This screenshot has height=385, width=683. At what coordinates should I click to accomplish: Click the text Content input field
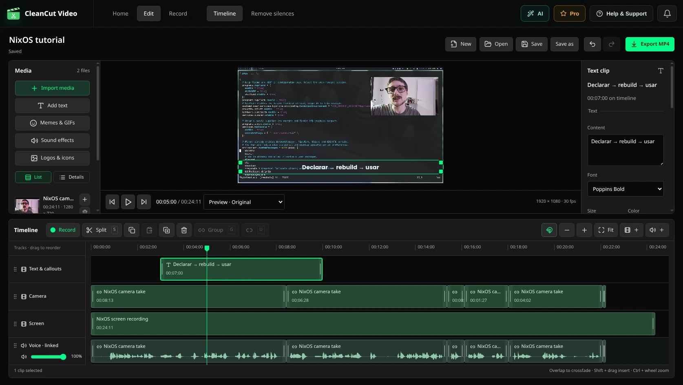coord(626,150)
